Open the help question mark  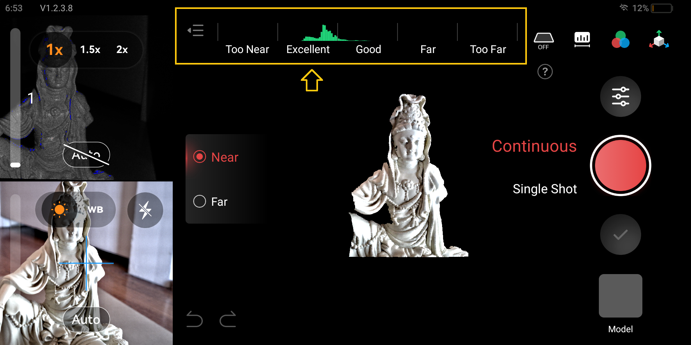(545, 72)
